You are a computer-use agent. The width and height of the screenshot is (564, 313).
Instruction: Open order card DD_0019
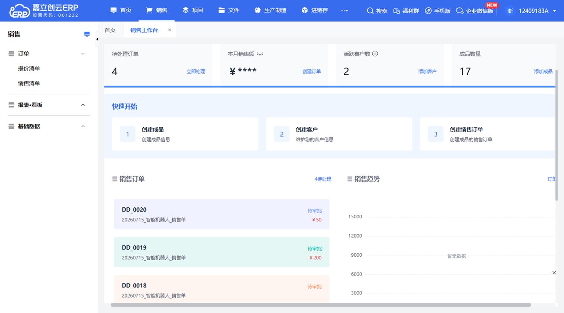pyautogui.click(x=222, y=252)
